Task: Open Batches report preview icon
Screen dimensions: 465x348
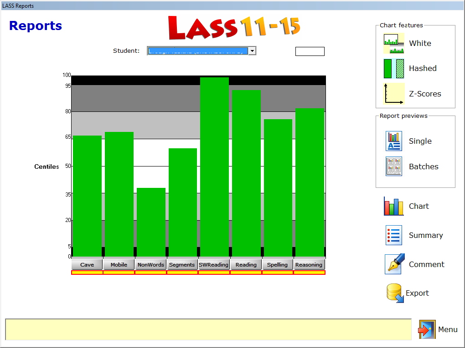Action: pyautogui.click(x=394, y=166)
